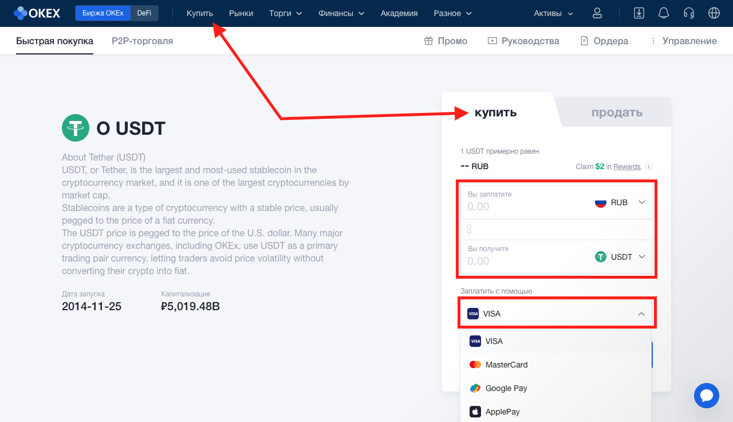733x422 pixels.
Task: Click the О USDT heading
Action: pos(131,128)
